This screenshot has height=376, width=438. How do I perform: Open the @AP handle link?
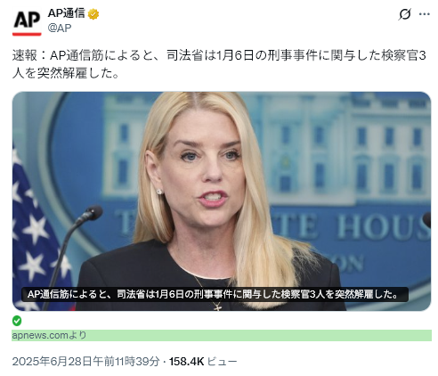tap(60, 28)
